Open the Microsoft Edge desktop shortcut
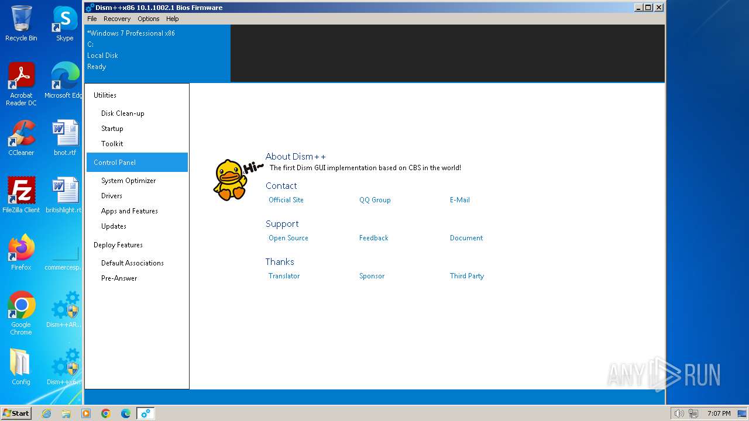 [x=64, y=80]
